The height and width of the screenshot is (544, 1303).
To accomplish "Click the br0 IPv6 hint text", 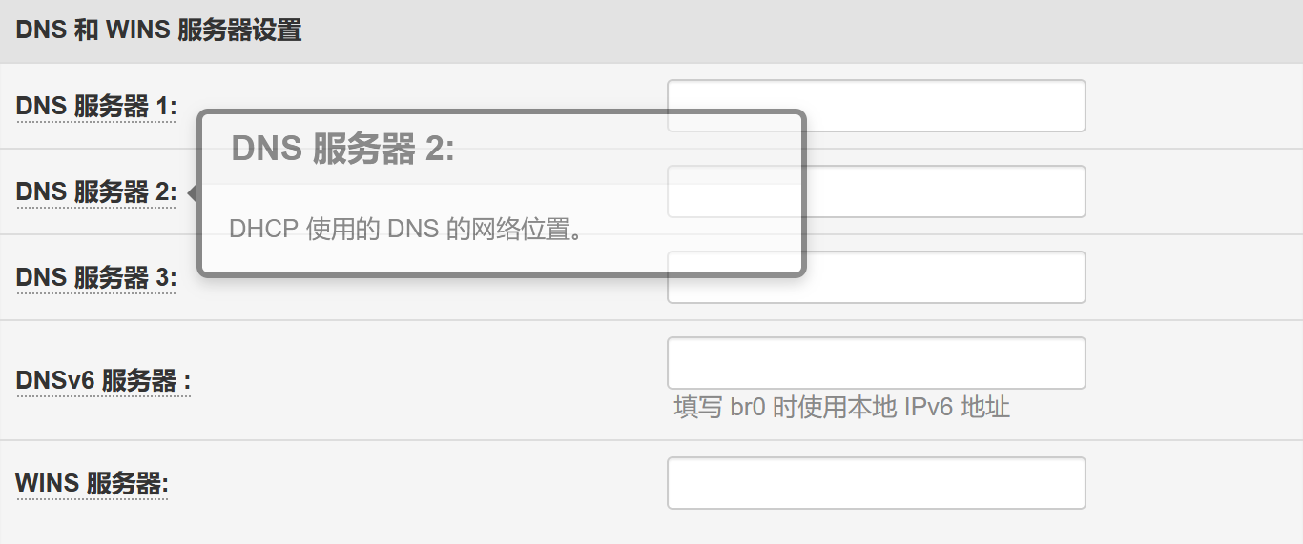I will [841, 408].
